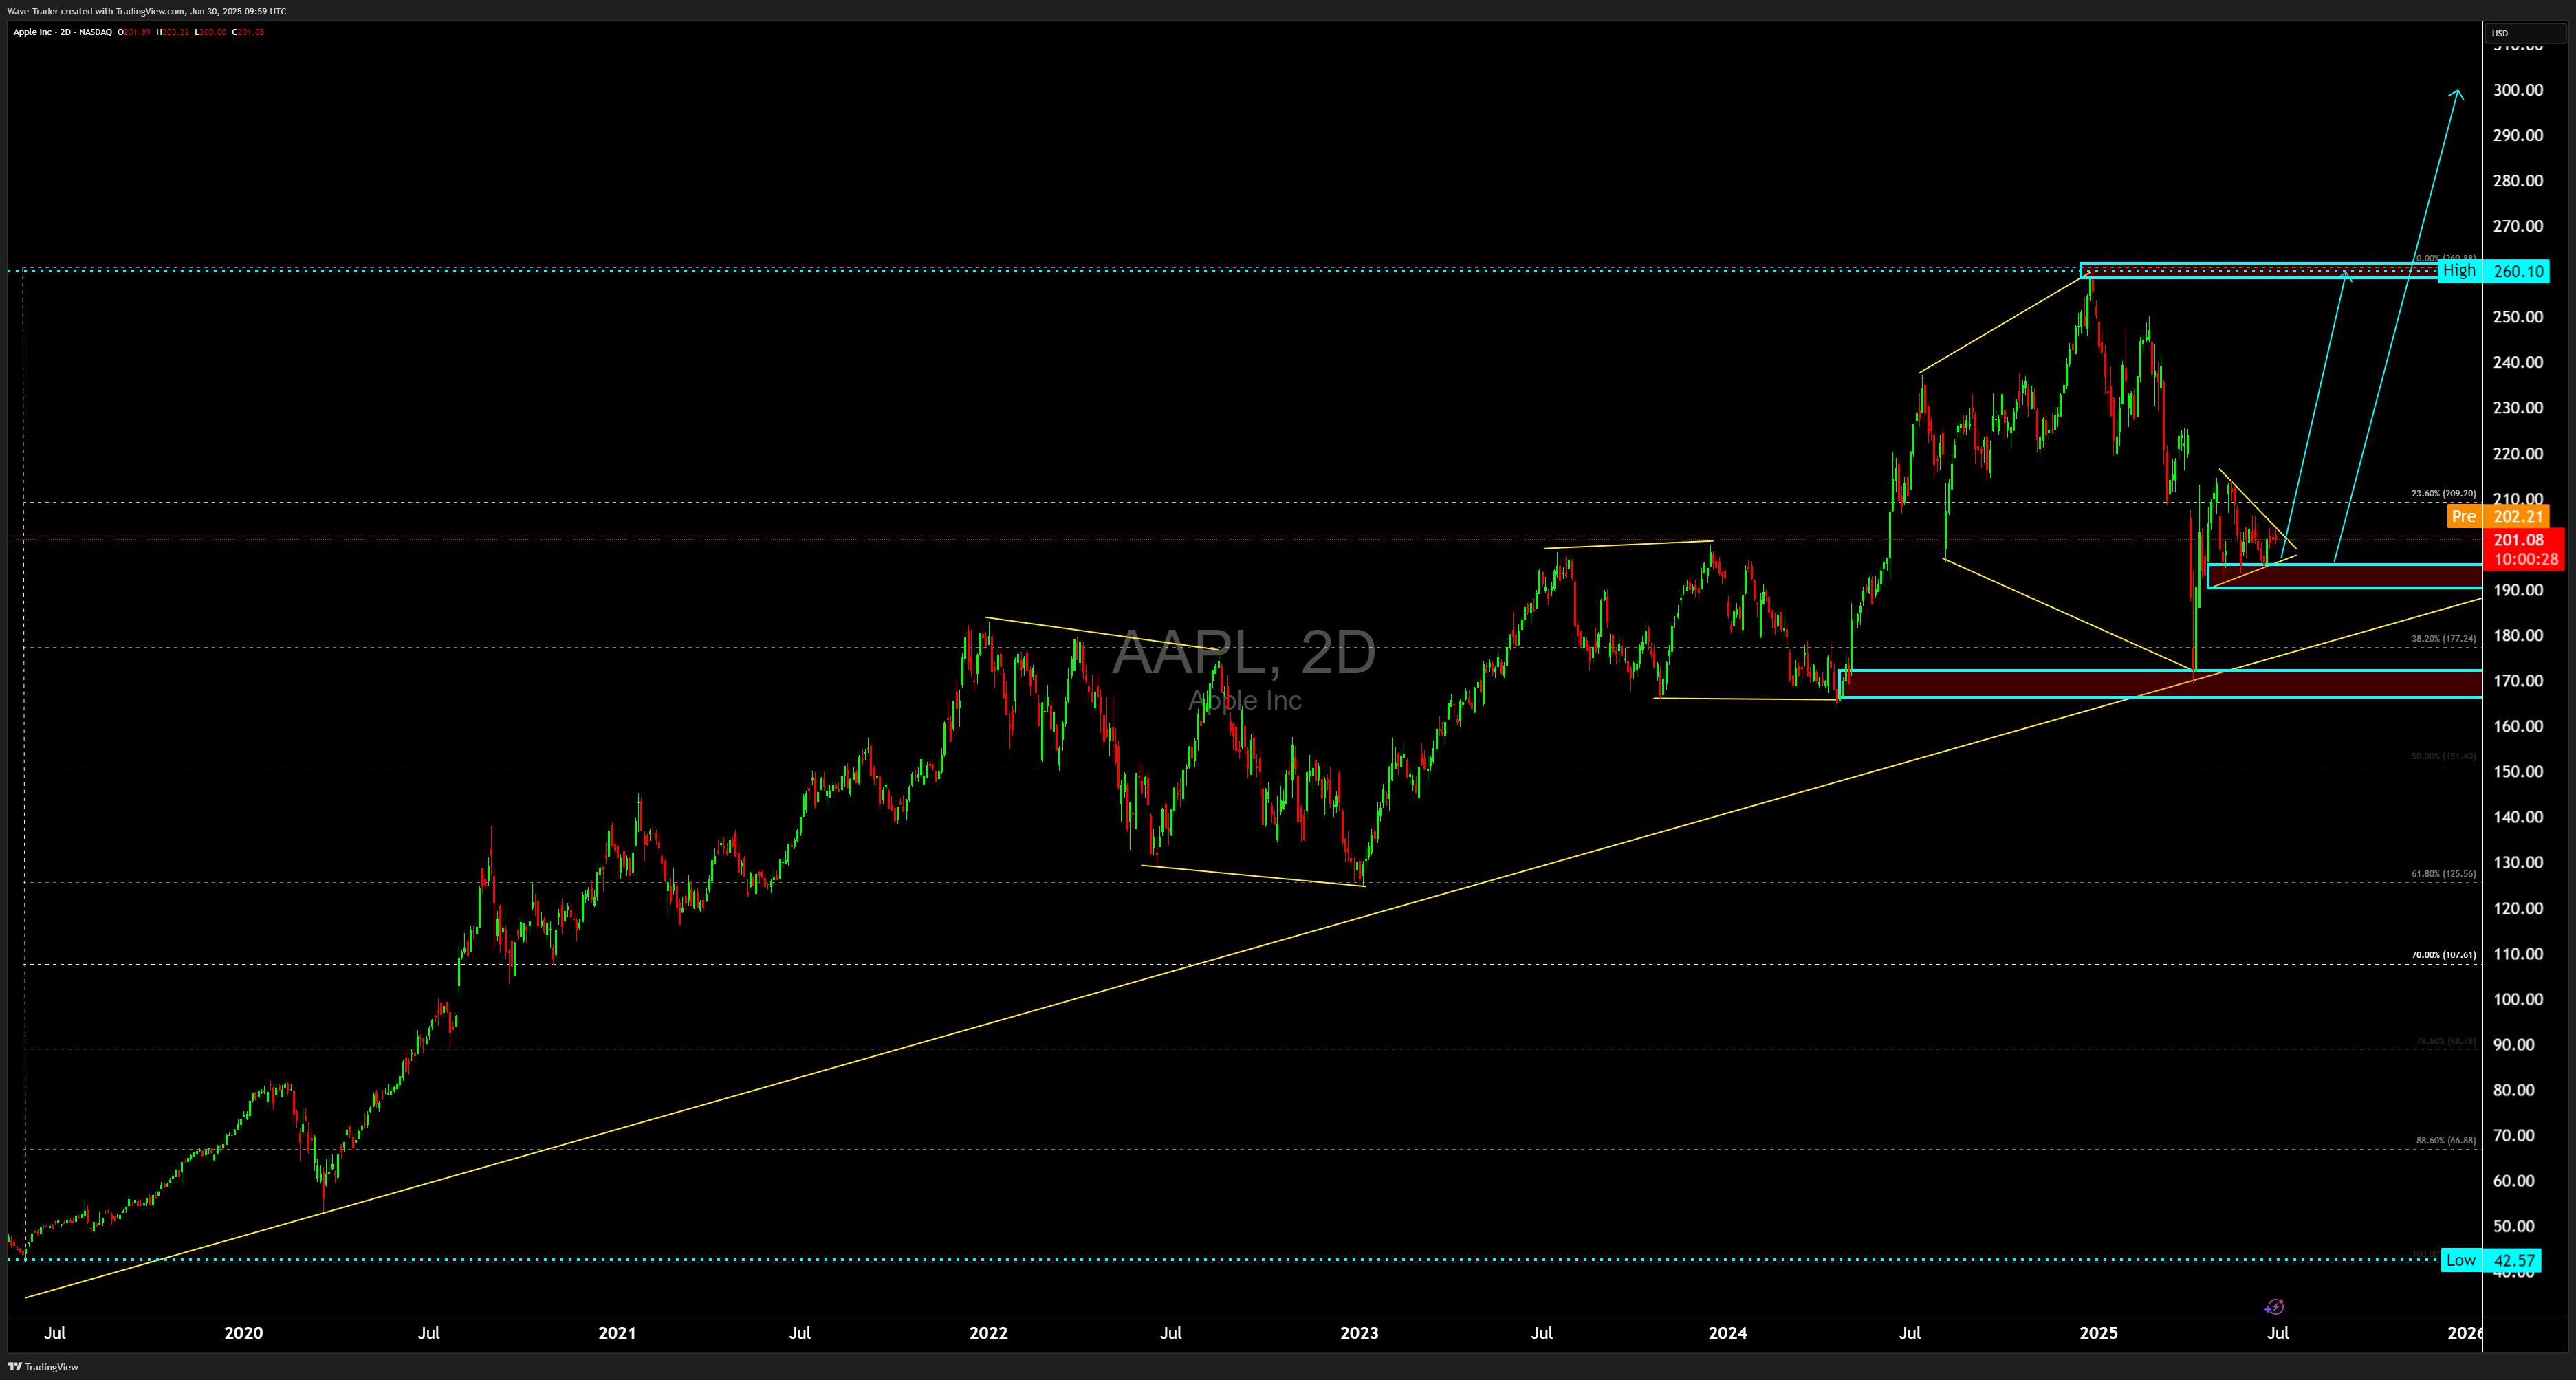2576x1380 pixels.
Task: Click 170.00 on the price axis
Action: [2518, 681]
